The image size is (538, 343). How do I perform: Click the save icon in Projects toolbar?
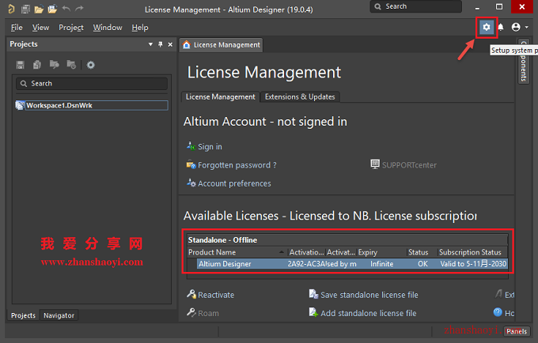[21, 65]
